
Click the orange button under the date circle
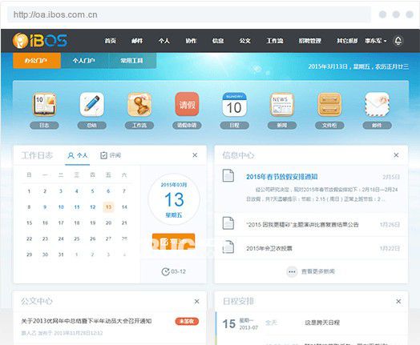173,241
